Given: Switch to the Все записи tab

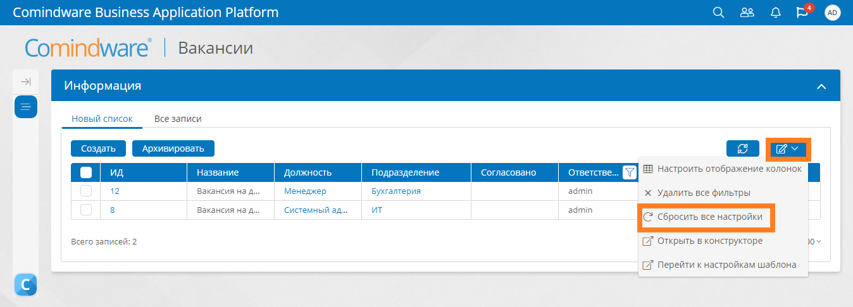Looking at the screenshot, I should click(178, 119).
